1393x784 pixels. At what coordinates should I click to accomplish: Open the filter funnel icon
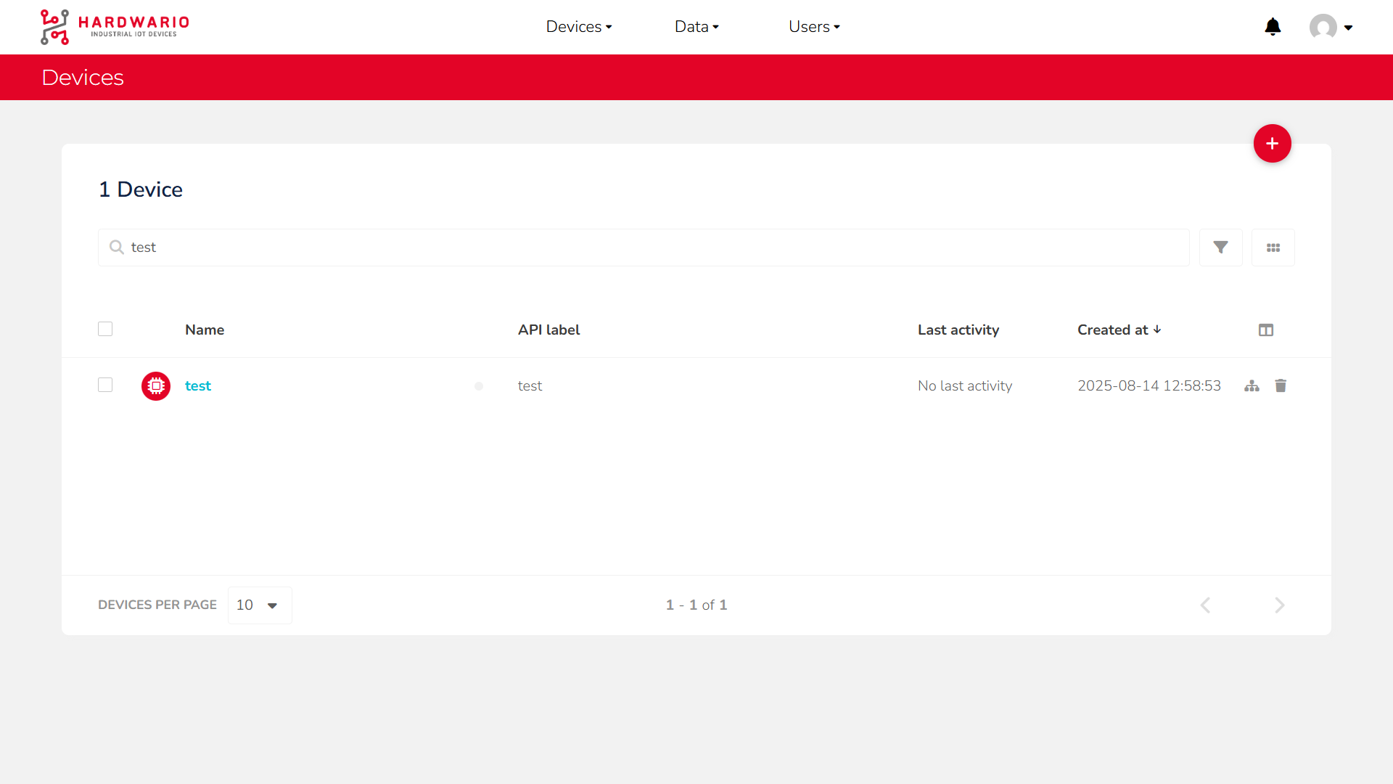point(1220,248)
